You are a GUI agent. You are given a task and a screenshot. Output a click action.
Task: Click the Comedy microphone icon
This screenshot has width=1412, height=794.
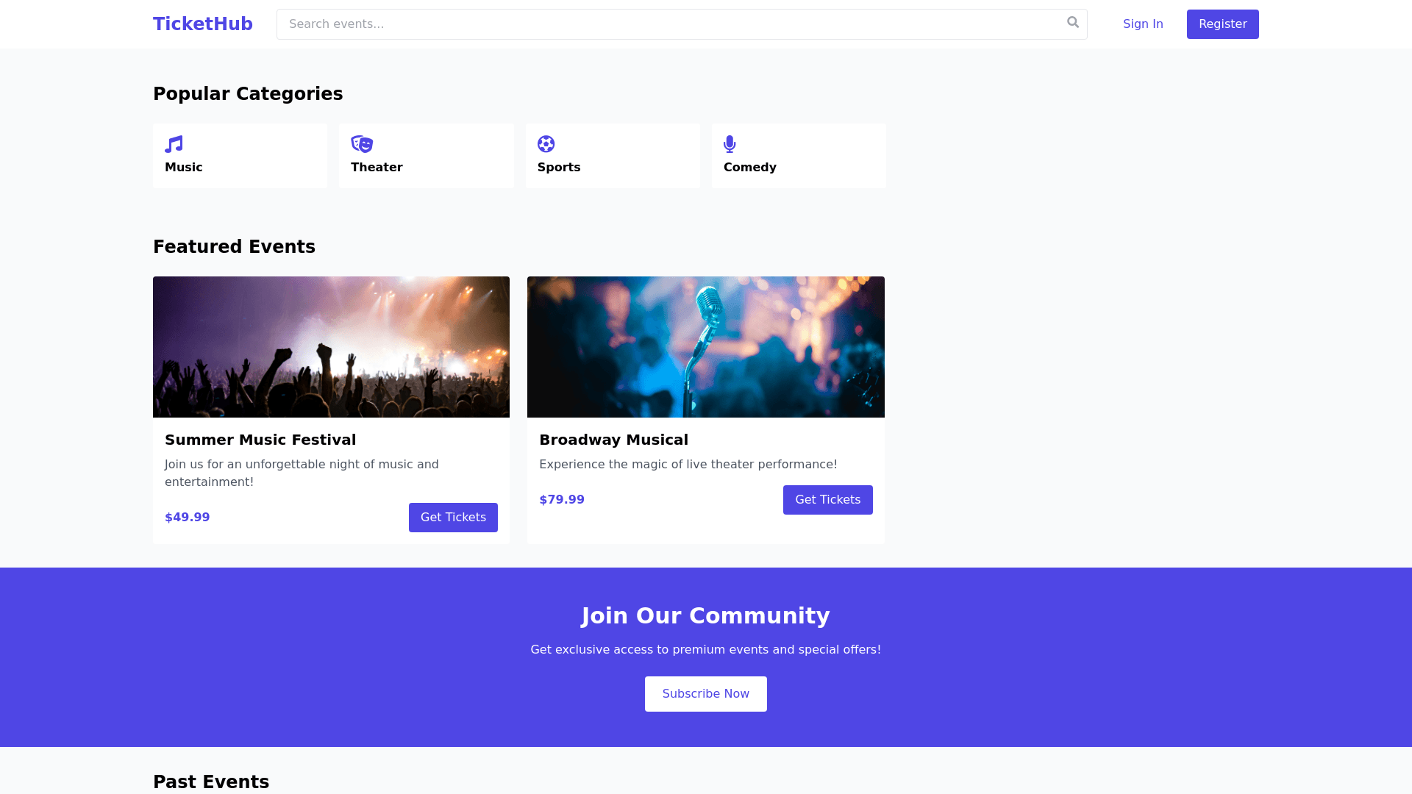tap(730, 144)
